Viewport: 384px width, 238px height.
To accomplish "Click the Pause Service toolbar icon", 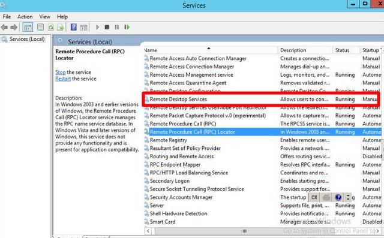I will (x=117, y=27).
